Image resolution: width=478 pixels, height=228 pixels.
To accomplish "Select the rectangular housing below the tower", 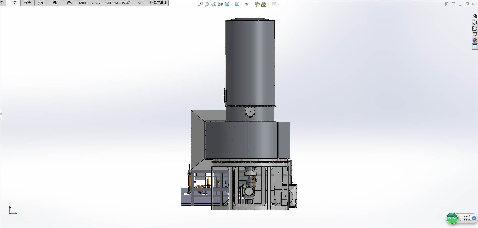I will click(x=248, y=140).
